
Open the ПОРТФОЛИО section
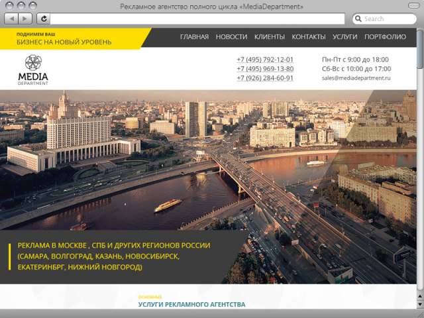pos(385,37)
